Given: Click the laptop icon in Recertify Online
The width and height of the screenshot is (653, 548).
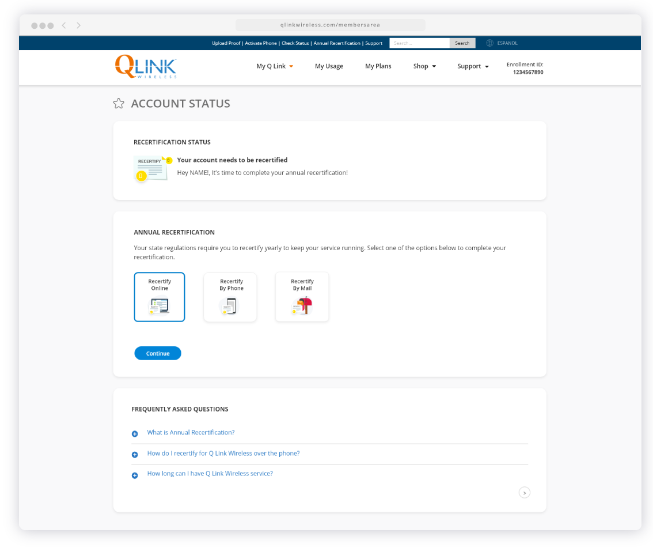Looking at the screenshot, I should tap(160, 306).
